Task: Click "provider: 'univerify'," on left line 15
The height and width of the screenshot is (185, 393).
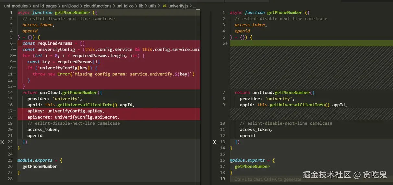Action: [x=55, y=99]
